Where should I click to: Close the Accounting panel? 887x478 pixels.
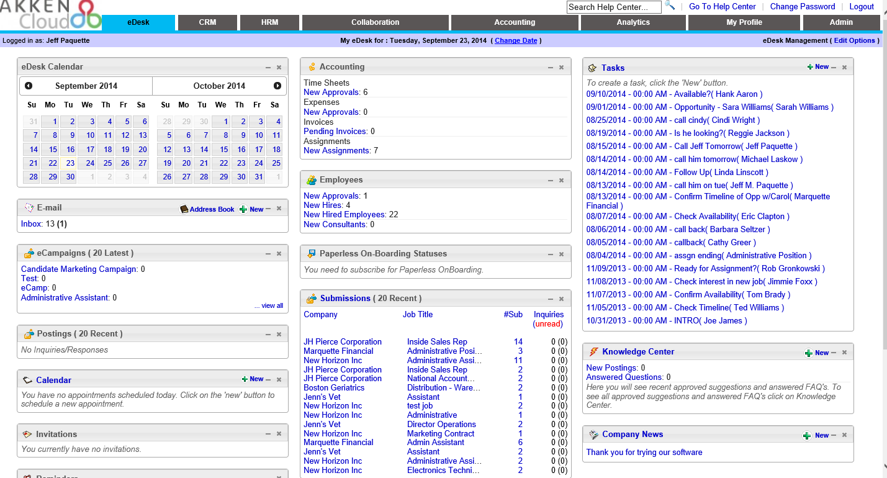tap(561, 67)
